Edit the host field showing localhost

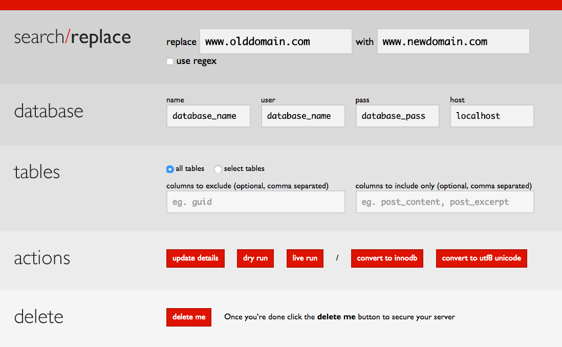click(492, 116)
